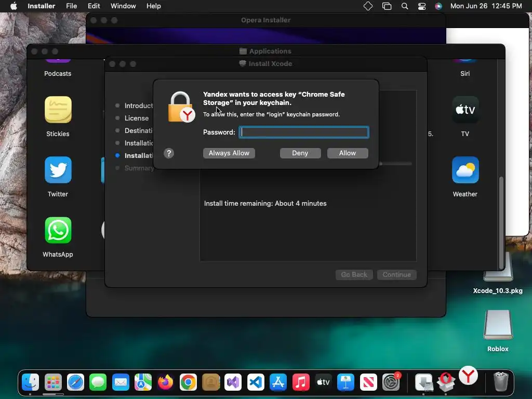Open the Window menu
The height and width of the screenshot is (399, 532).
tap(123, 6)
